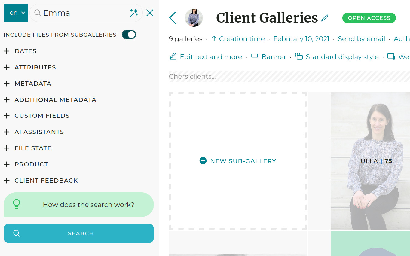Expand the Metadata filter section

[28, 84]
